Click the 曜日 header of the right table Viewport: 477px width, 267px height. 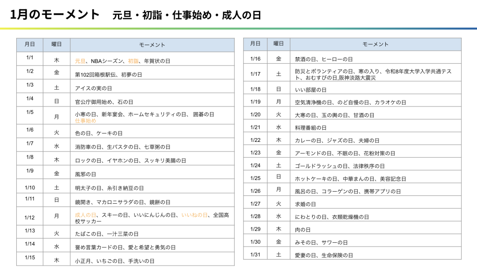(279, 44)
